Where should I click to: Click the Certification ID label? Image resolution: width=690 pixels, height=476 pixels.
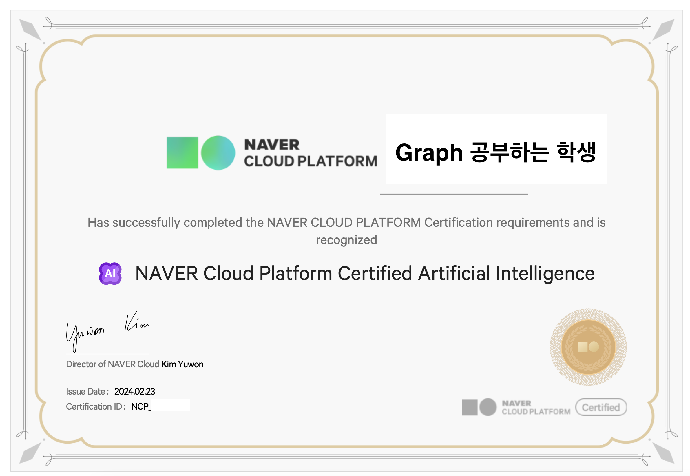tap(95, 406)
